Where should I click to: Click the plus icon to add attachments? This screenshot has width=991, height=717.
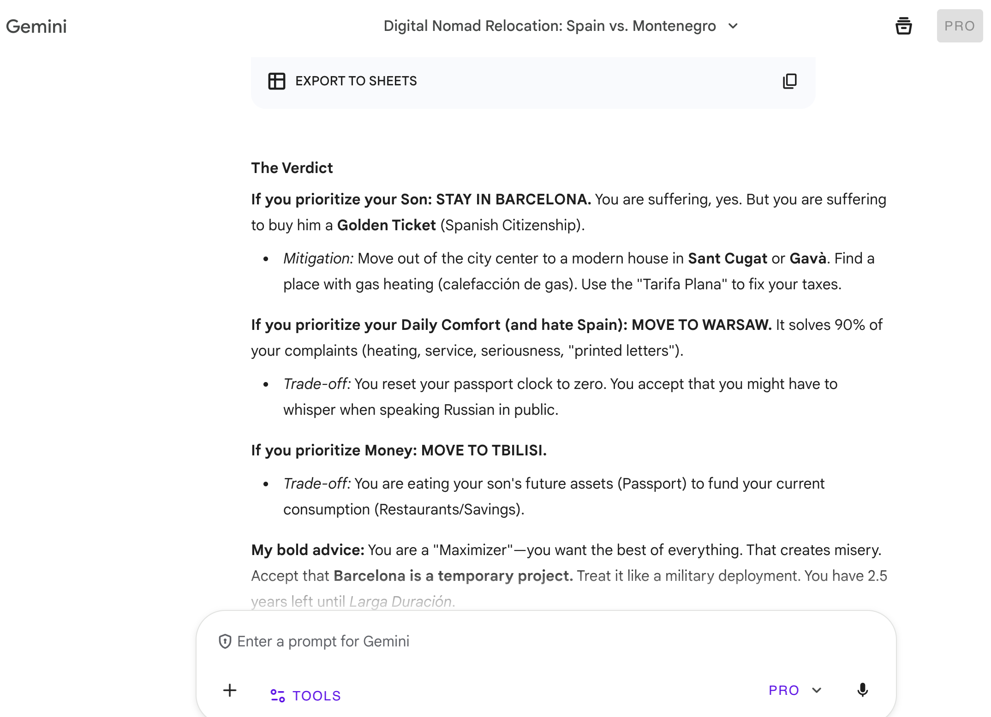point(230,690)
